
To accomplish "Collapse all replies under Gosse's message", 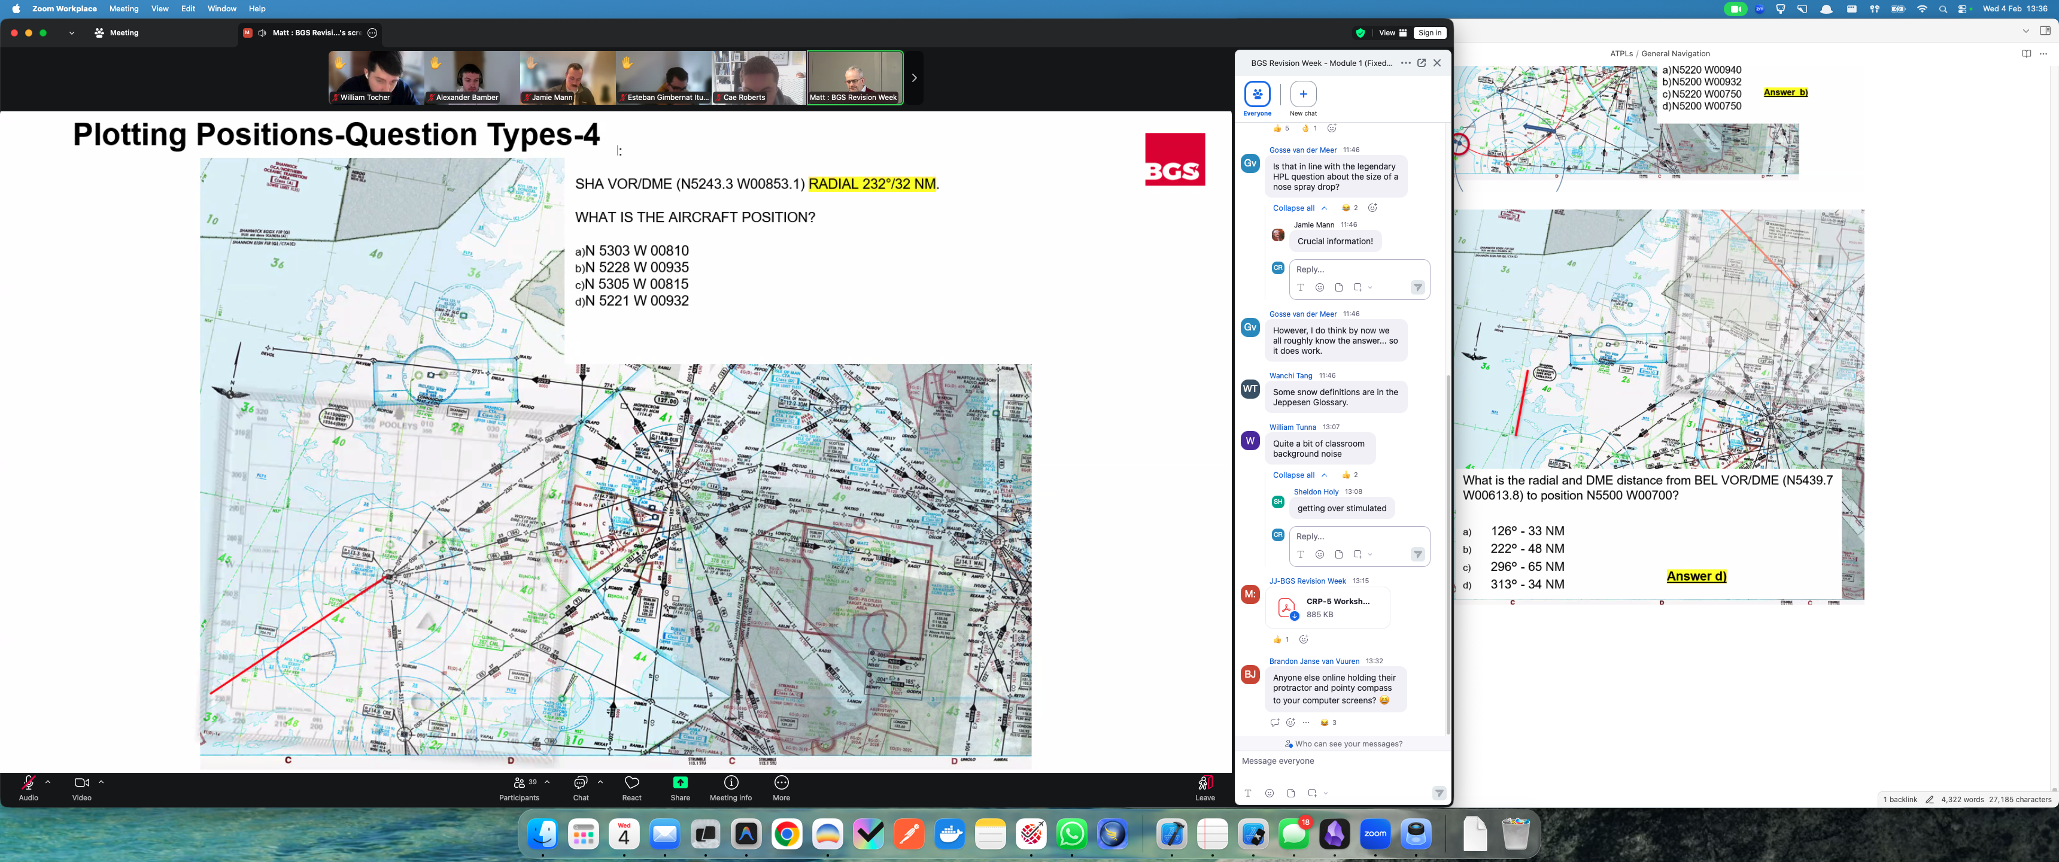I will tap(1293, 208).
